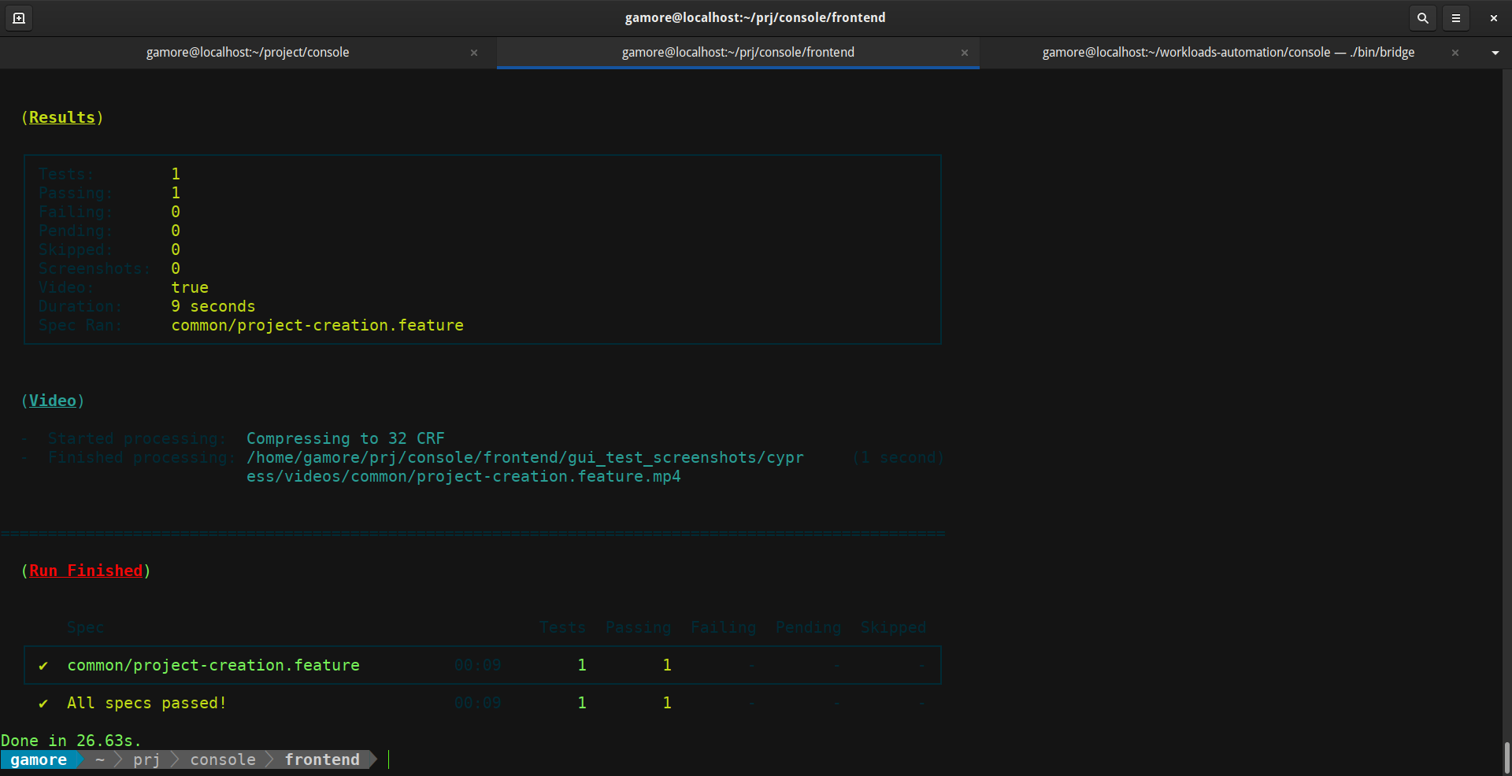The height and width of the screenshot is (776, 1512).
Task: Click 'common/project-creation.feature' in the summary table
Action: [x=213, y=665]
